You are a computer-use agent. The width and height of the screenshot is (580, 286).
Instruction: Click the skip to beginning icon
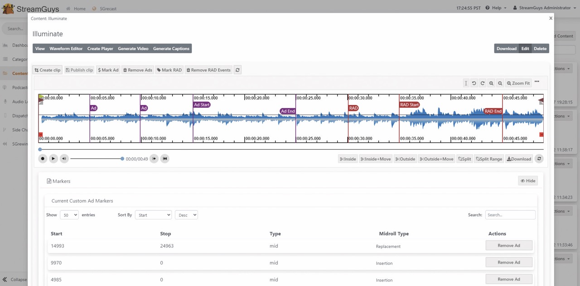[165, 158]
